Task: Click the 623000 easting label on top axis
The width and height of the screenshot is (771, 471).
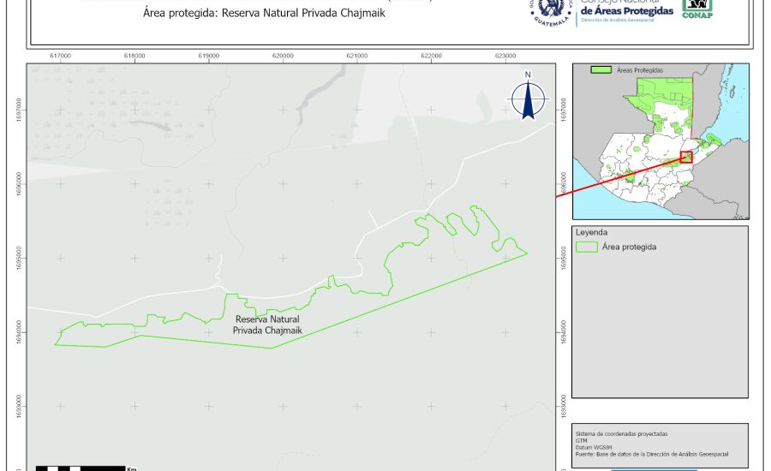Action: 505,55
